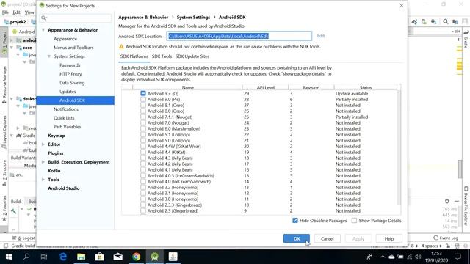Sort table by Name column header
The width and height of the screenshot is (470, 264).
(188, 88)
